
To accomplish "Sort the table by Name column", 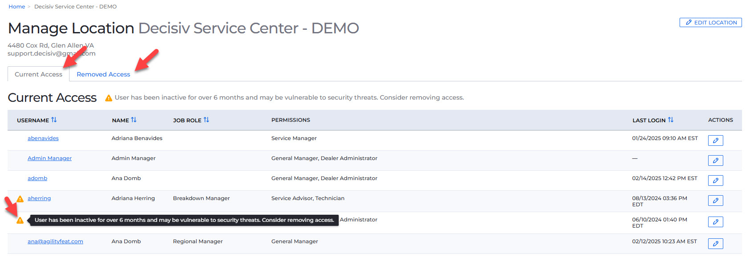I will pos(134,120).
